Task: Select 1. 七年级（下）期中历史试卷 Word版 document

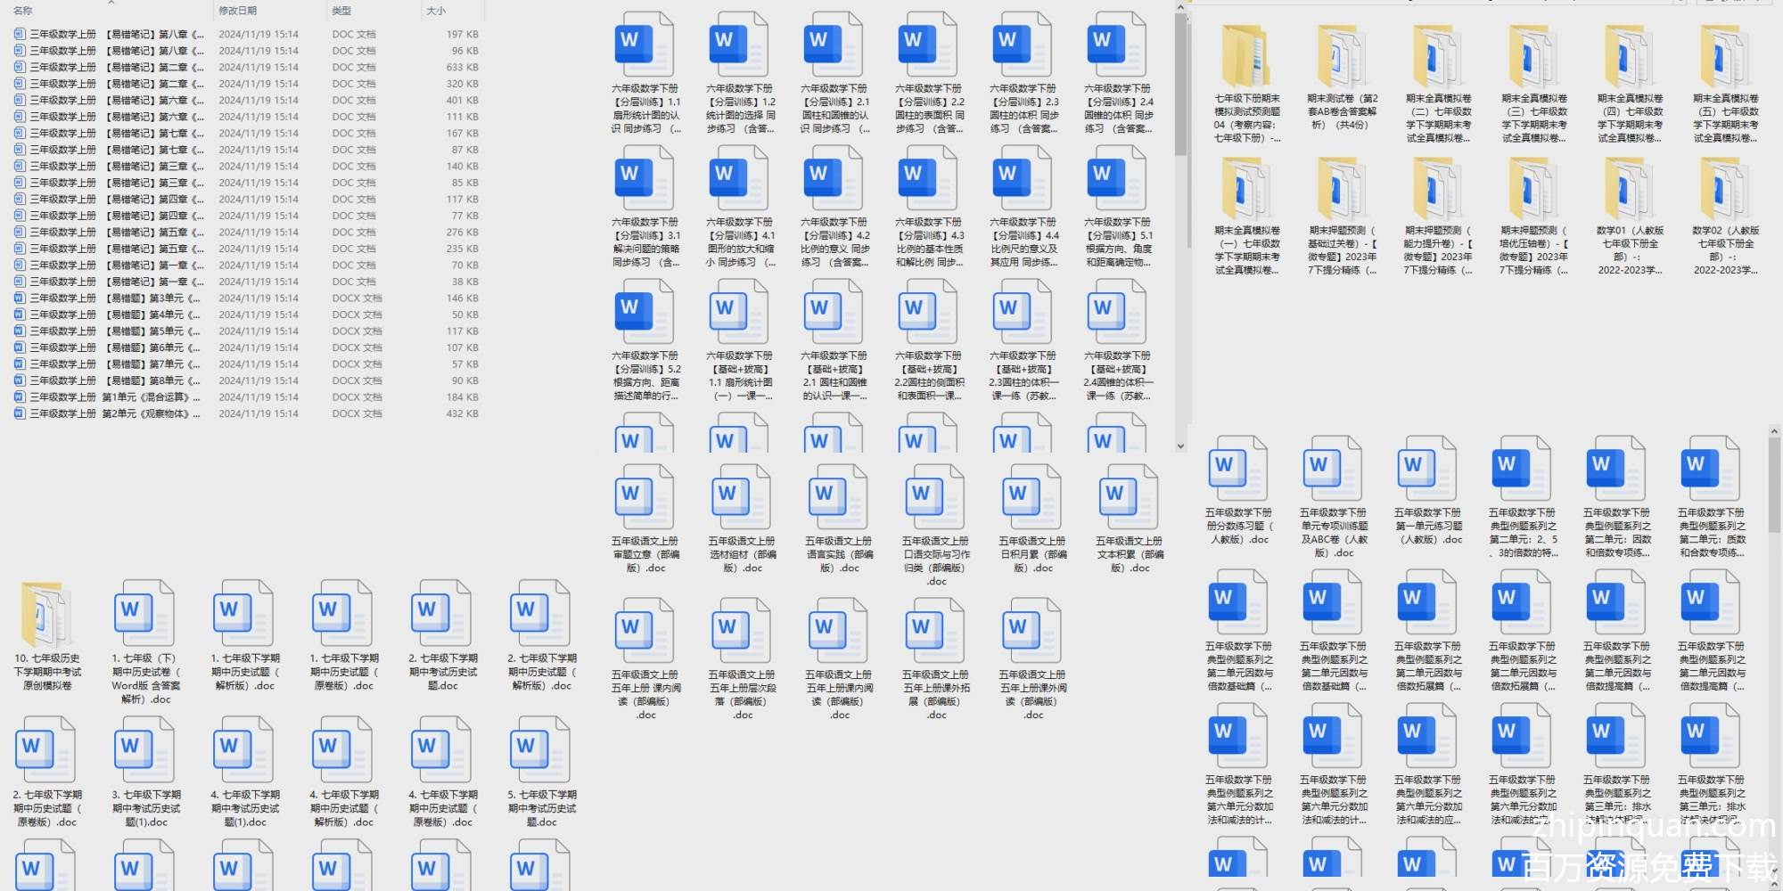Action: click(x=145, y=615)
